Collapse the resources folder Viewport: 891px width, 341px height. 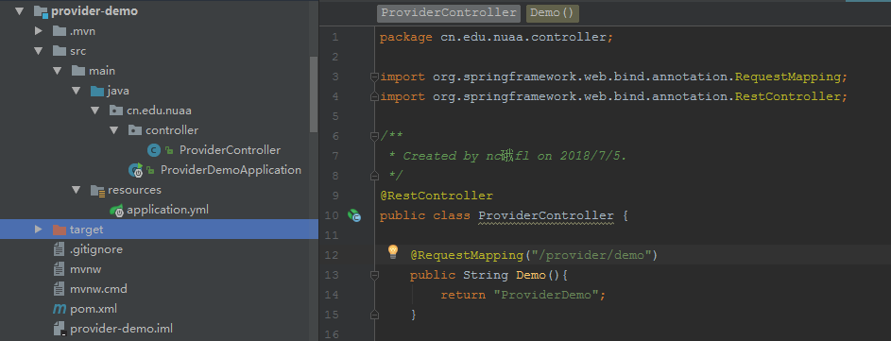[77, 189]
